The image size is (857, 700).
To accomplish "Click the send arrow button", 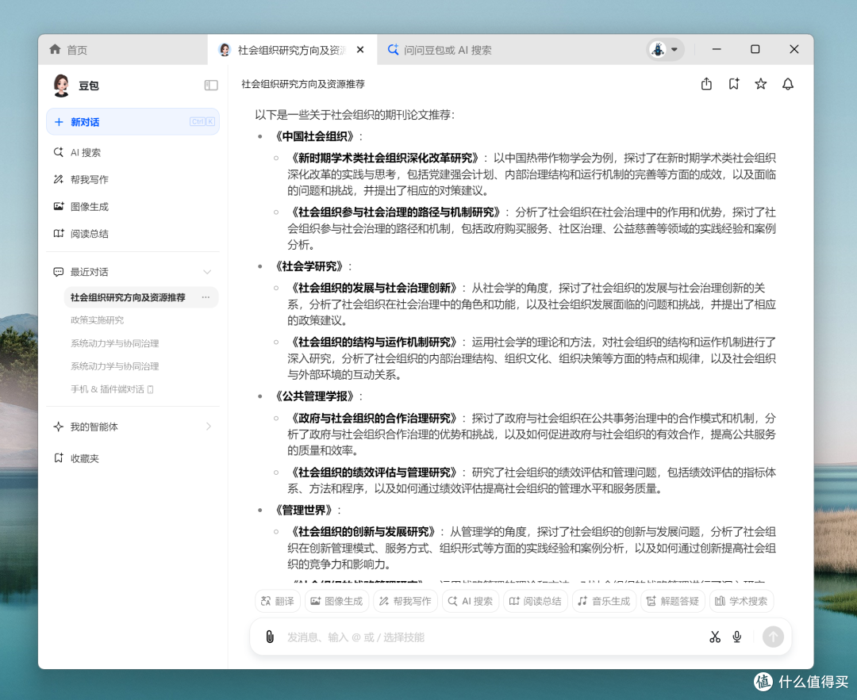I will click(773, 637).
